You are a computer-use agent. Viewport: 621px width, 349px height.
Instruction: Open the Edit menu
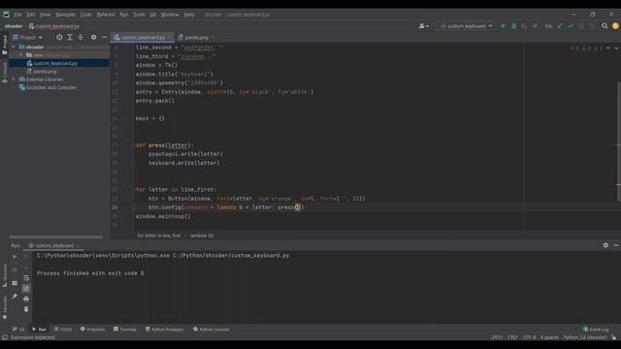31,15
